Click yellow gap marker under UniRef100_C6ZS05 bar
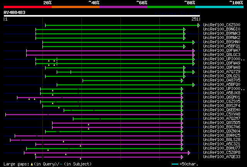 (52, 103)
